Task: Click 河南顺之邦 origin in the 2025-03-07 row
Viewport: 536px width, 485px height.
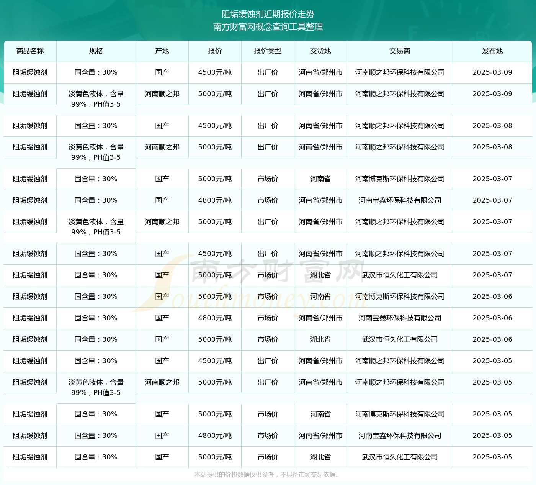Action: [162, 222]
